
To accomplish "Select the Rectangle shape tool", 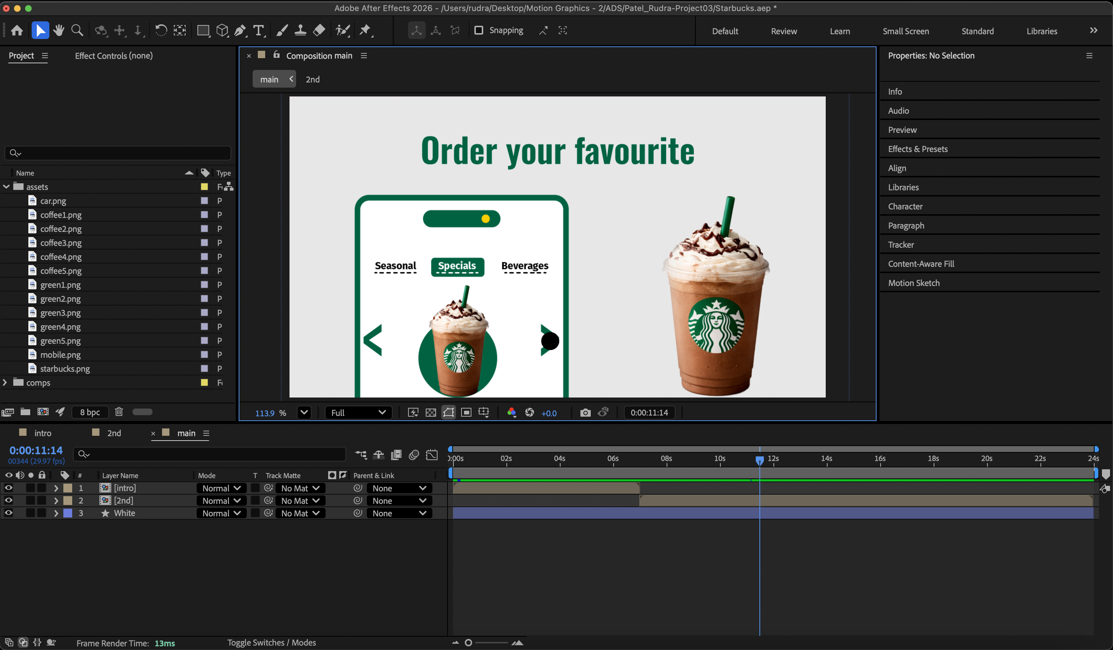I will 203,31.
